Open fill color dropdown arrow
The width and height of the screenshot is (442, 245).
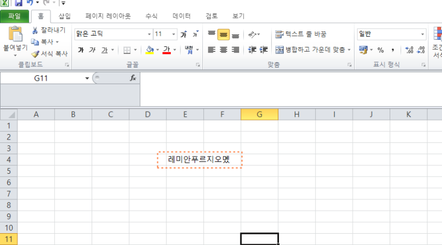(157, 50)
